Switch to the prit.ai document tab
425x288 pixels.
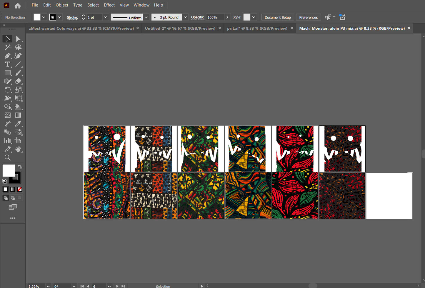click(x=257, y=28)
